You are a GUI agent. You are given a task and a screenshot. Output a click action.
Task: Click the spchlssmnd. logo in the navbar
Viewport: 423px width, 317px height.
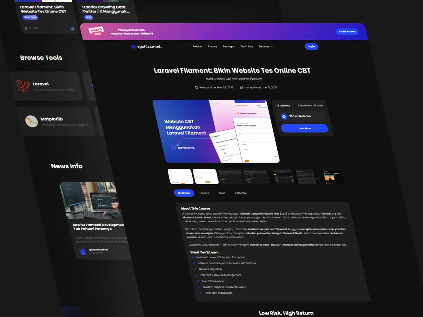tap(146, 46)
